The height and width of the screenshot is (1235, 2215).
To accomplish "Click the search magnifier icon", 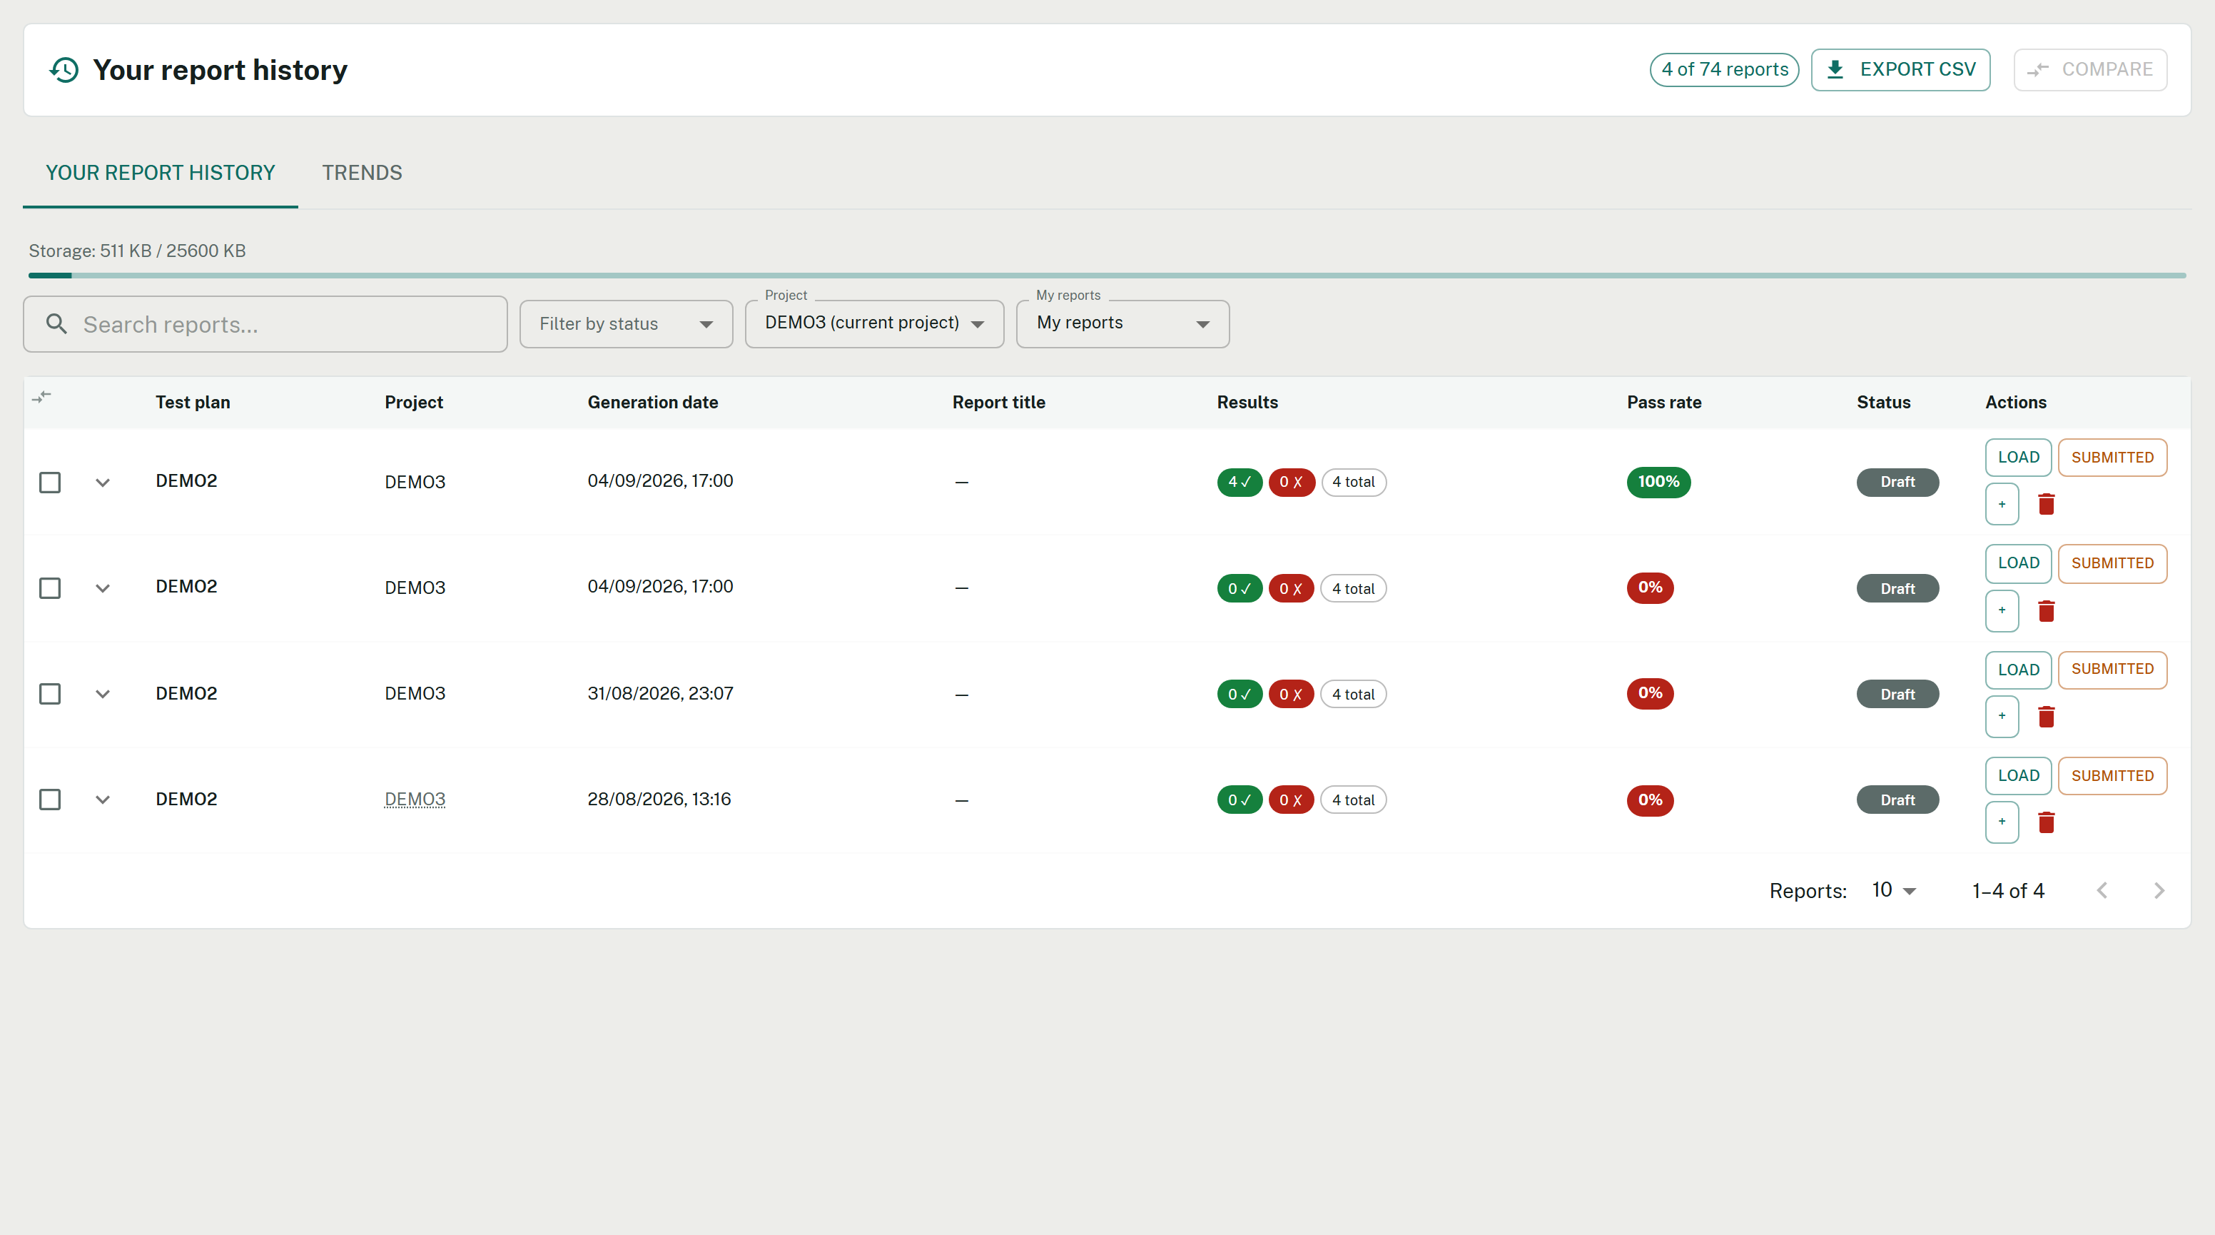I will [57, 323].
